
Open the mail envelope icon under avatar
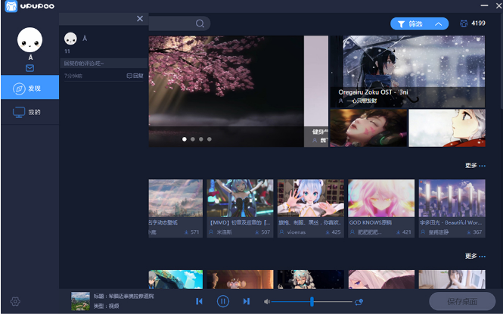coord(29,68)
